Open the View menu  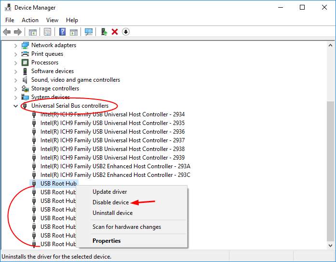click(x=52, y=20)
